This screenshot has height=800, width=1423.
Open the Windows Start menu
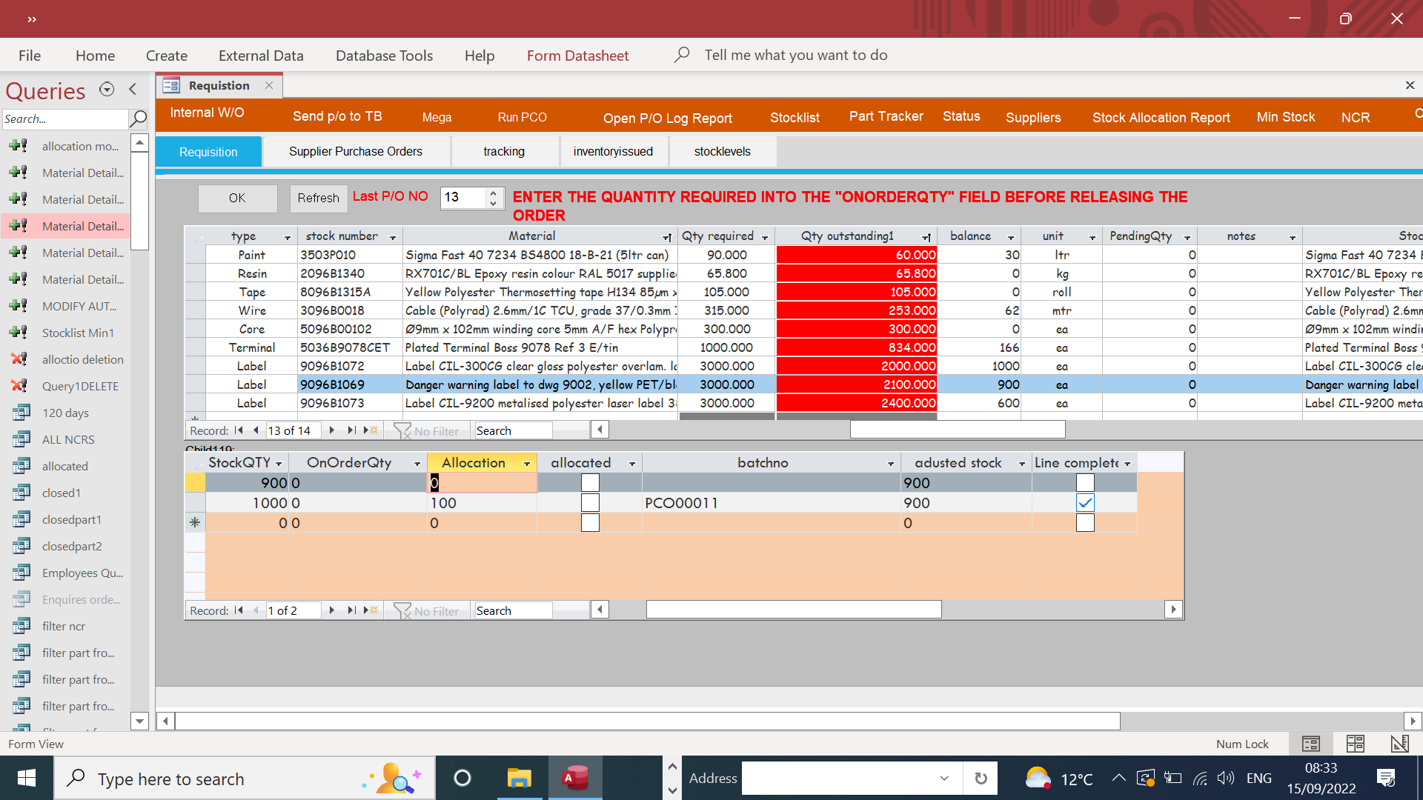[27, 778]
